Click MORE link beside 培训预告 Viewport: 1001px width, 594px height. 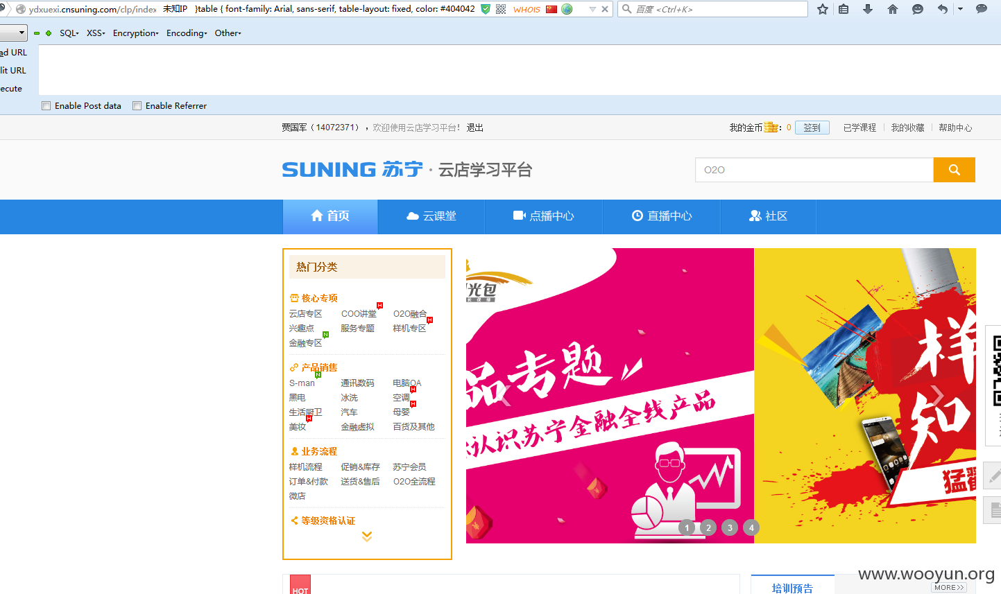[x=949, y=587]
